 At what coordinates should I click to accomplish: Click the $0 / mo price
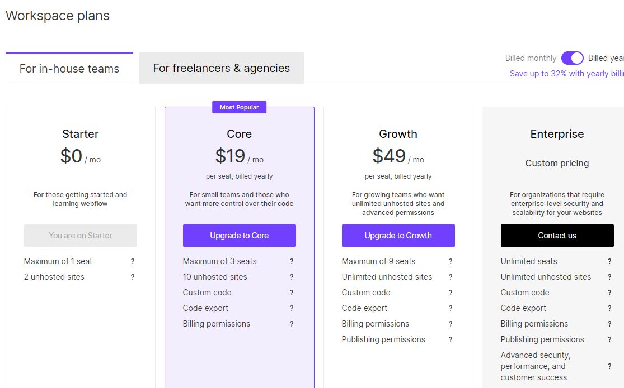click(81, 156)
